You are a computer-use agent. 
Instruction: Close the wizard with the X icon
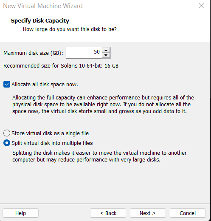(x=201, y=6)
